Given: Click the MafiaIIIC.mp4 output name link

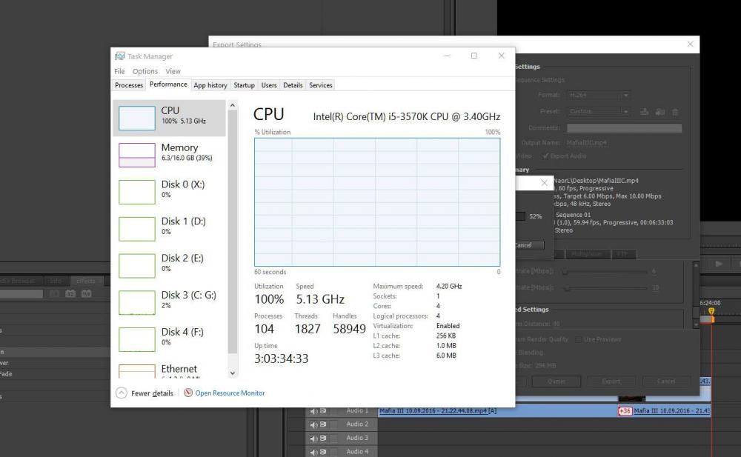Looking at the screenshot, I should (x=586, y=142).
